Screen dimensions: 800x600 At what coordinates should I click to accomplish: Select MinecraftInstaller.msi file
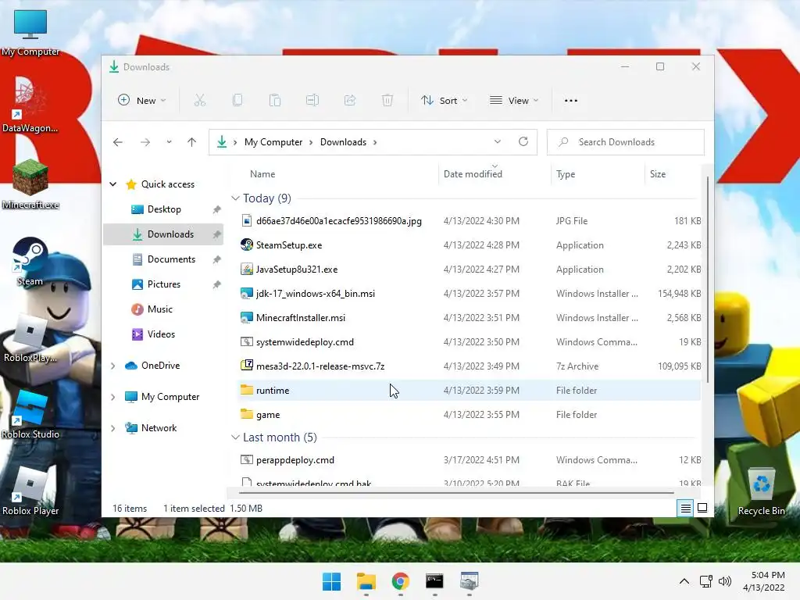click(470, 317)
